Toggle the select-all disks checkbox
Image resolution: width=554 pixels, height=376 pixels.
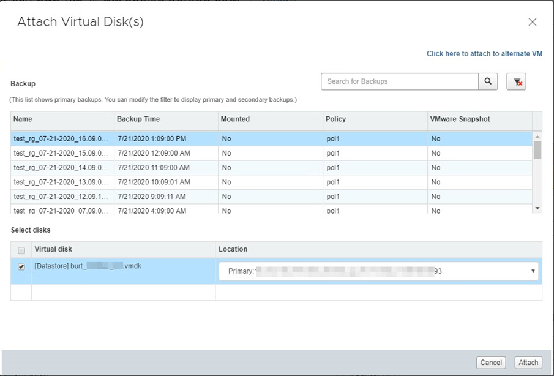pos(21,250)
